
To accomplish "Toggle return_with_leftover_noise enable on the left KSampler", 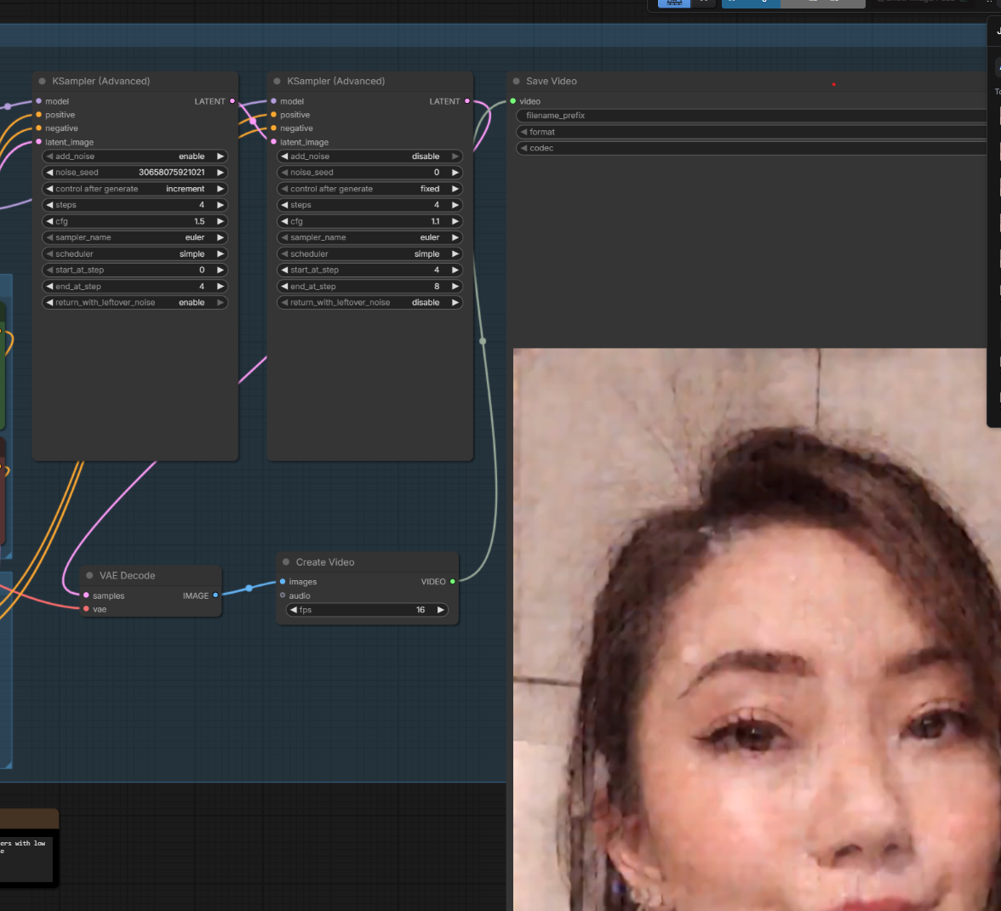I will [x=134, y=303].
